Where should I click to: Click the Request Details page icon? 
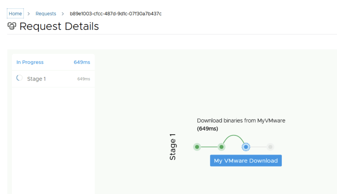[12, 26]
